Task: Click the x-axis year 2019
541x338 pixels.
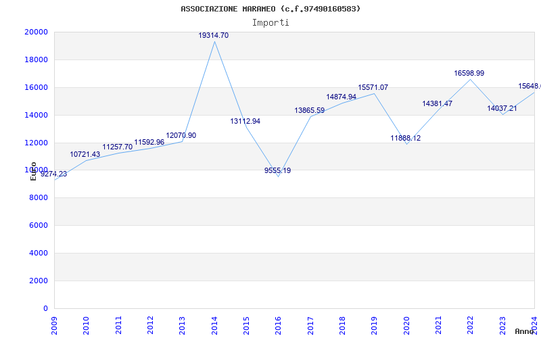Action: tap(375, 325)
